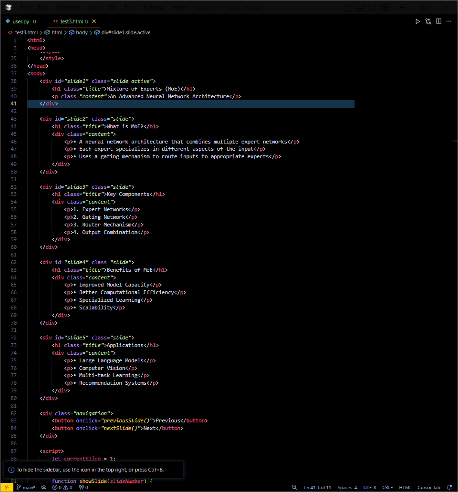The width and height of the screenshot is (458, 492).
Task: Open the Selection menu
Action: click(68, 7)
